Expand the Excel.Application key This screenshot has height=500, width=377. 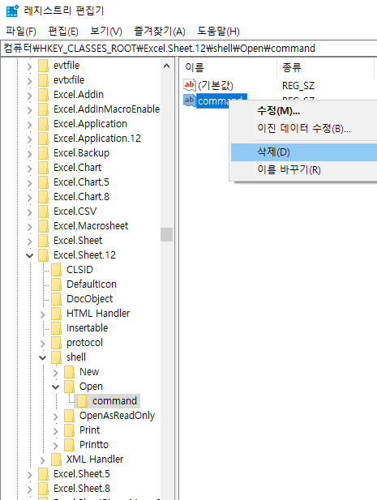click(x=30, y=125)
